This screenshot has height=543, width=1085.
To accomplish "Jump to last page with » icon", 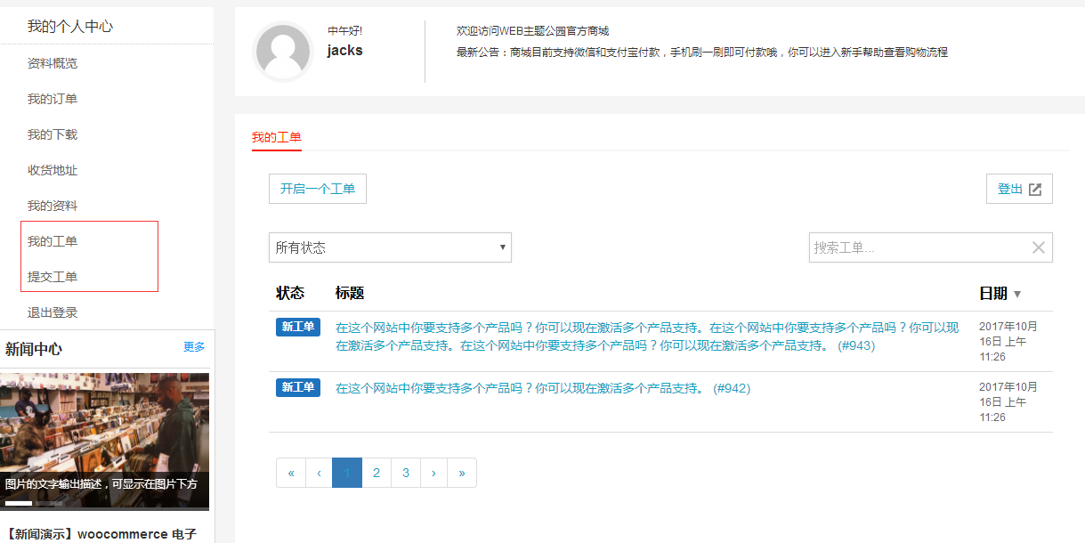I will [x=461, y=473].
